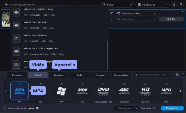The image size is (186, 113).
Task: Open the Sans sous-titres dropdown
Action: click(136, 13)
